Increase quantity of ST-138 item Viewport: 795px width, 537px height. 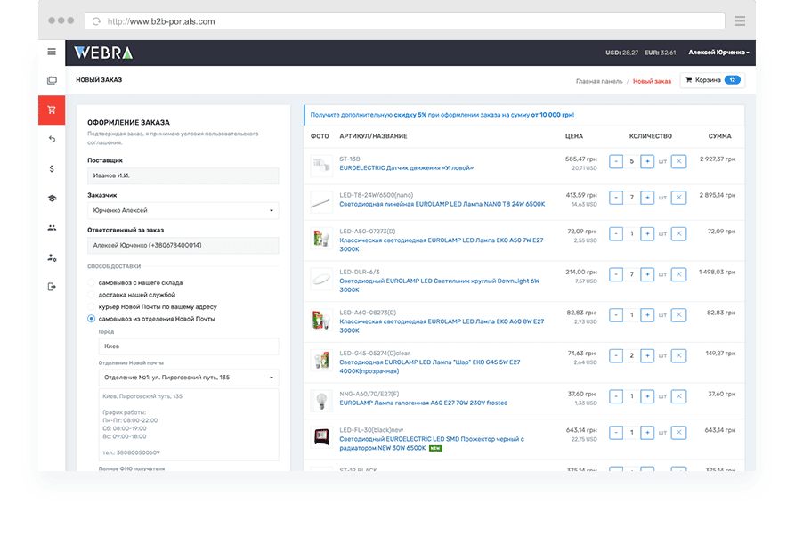[x=647, y=162]
